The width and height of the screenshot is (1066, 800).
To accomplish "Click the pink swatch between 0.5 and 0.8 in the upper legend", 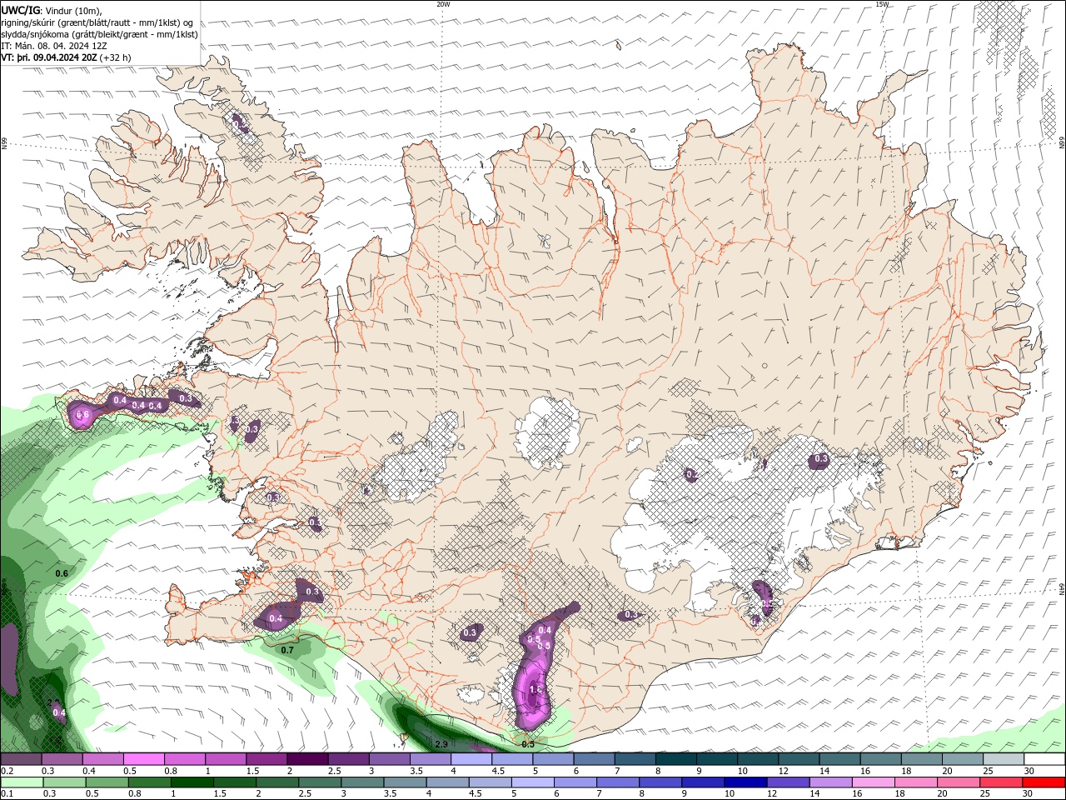I will pos(143,759).
